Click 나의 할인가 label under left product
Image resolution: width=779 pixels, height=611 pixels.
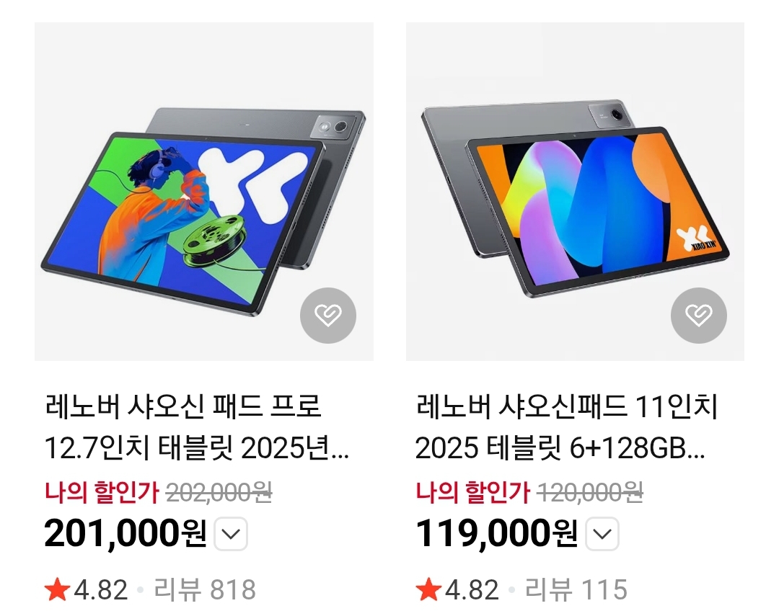(x=102, y=492)
